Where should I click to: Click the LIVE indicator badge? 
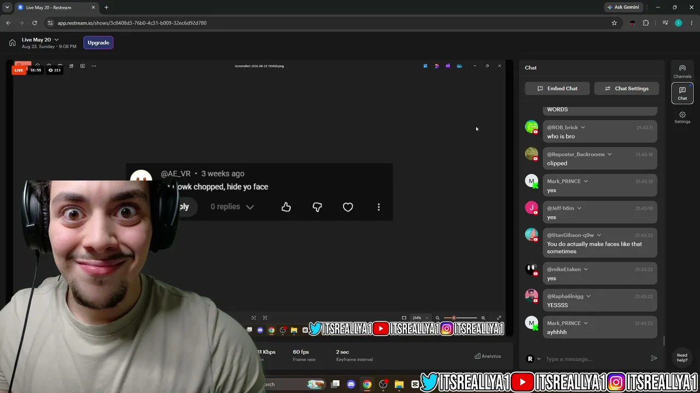point(19,70)
